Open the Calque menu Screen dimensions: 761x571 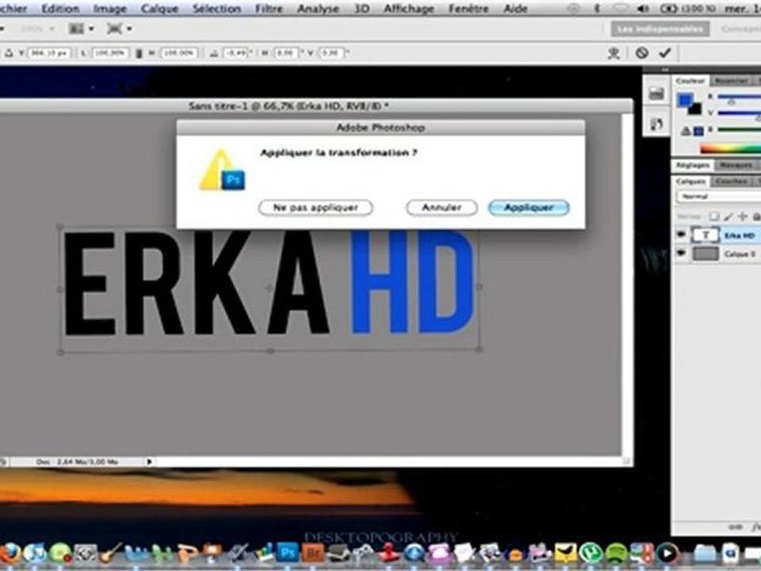[x=159, y=9]
